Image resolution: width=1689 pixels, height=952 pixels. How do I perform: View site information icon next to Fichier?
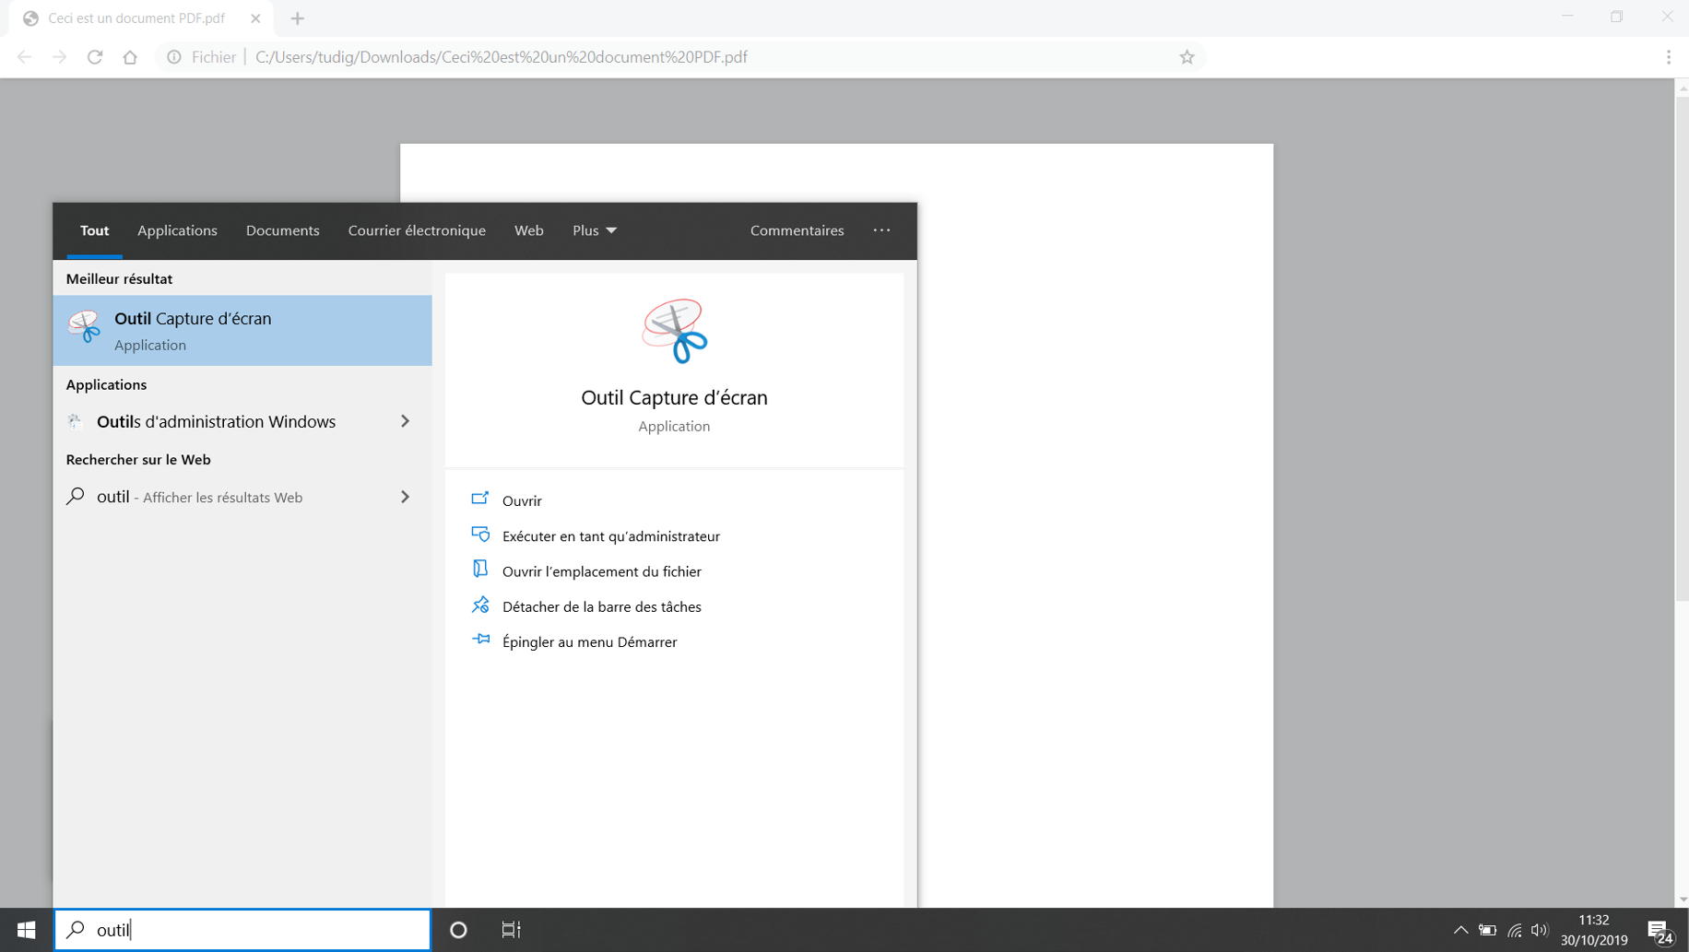pos(174,57)
